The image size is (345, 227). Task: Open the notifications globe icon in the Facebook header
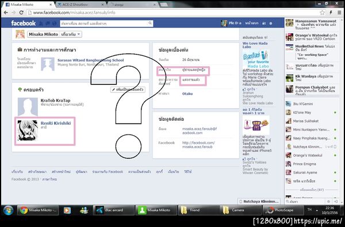pos(54,23)
